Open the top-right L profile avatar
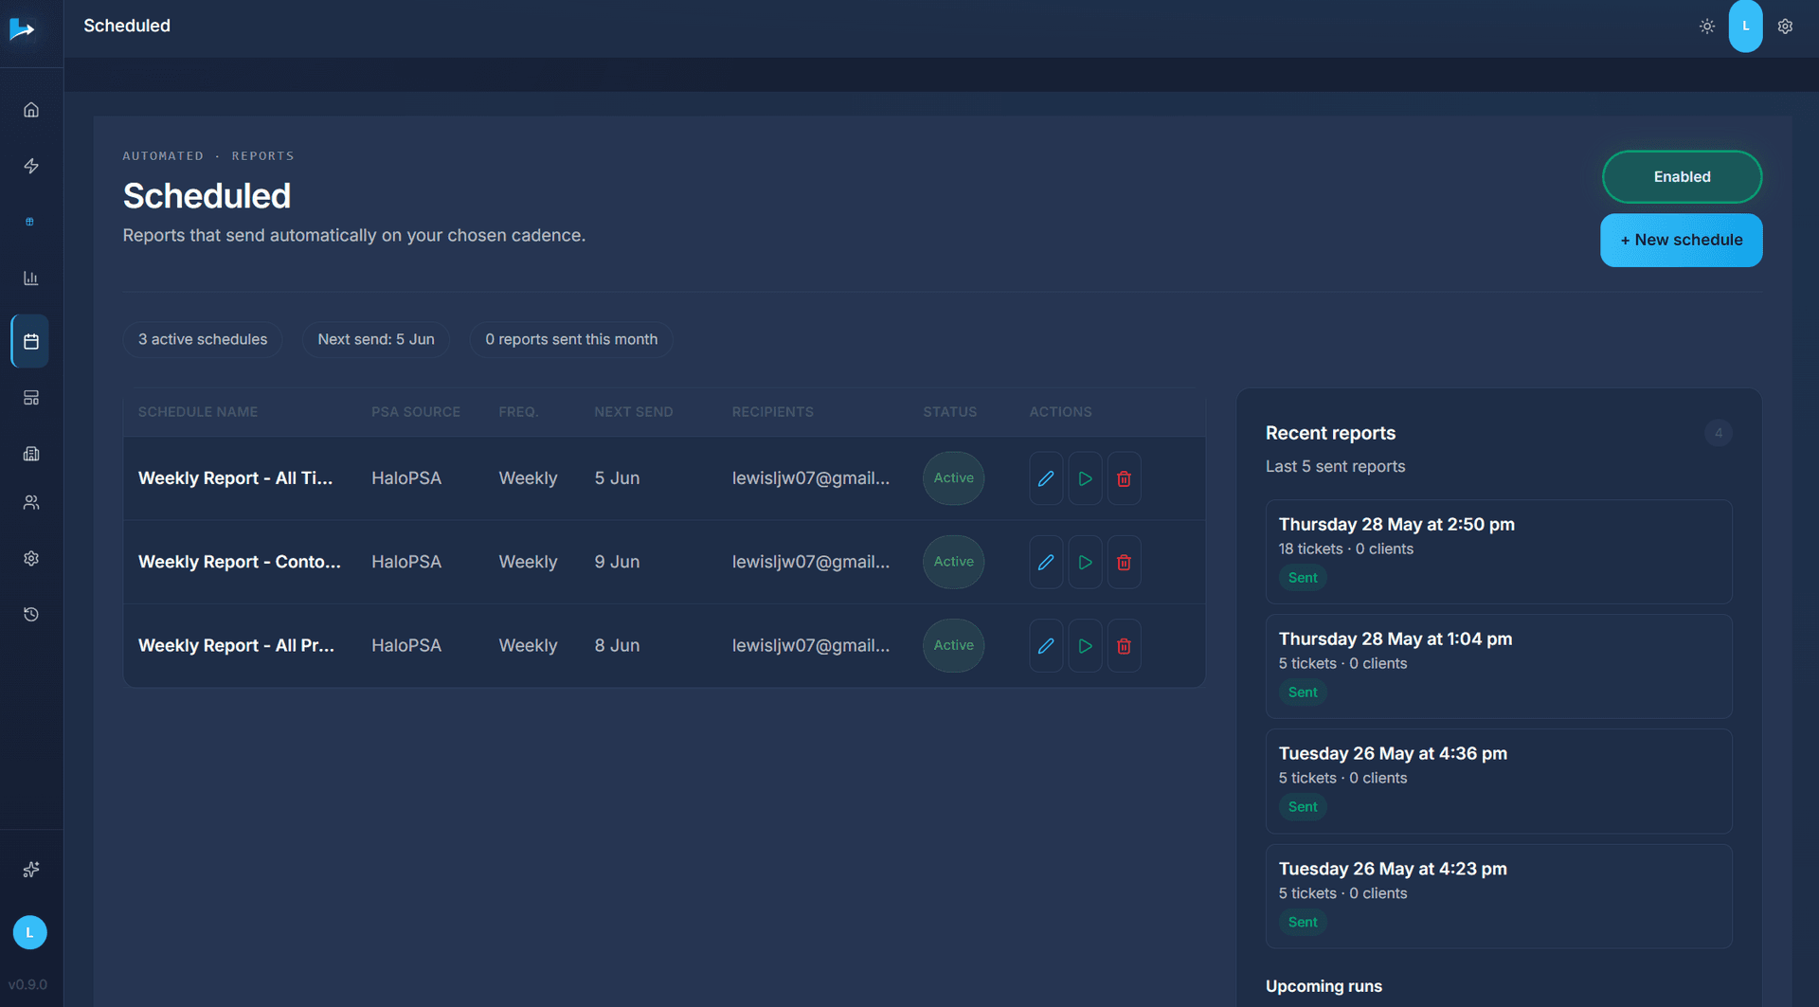This screenshot has height=1007, width=1819. pos(1745,26)
